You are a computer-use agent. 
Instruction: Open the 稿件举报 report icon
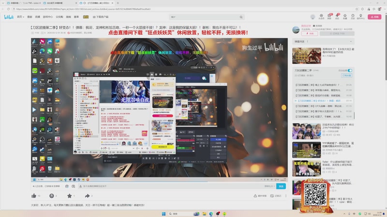click(260, 196)
